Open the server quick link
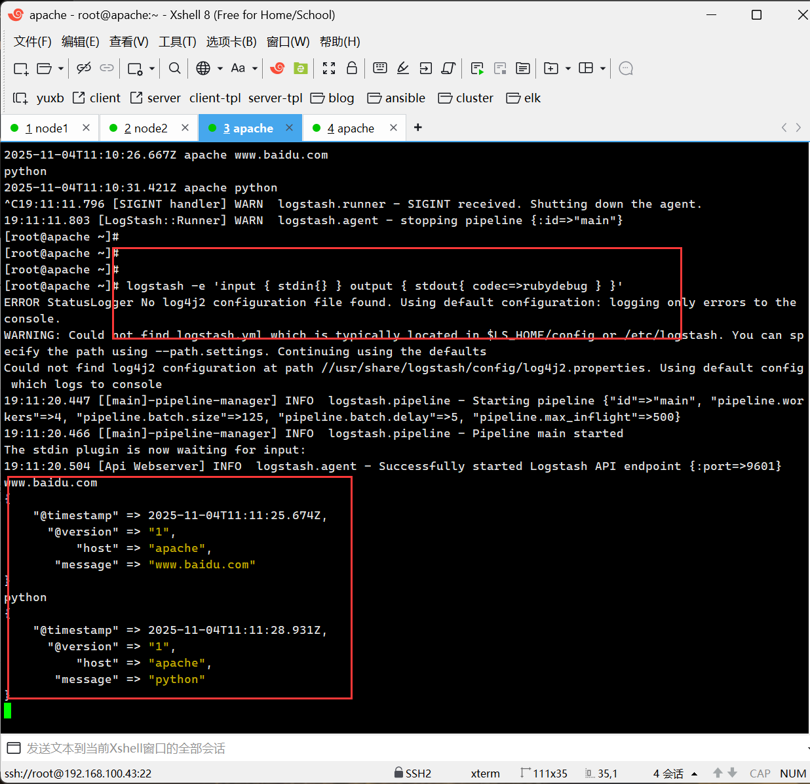 click(155, 98)
